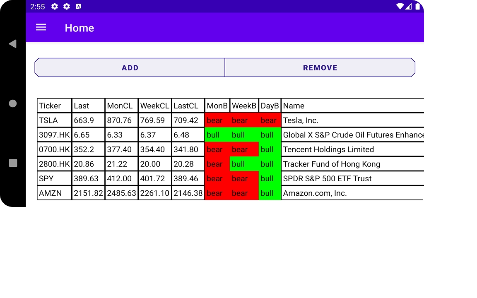477x298 pixels.
Task: Select the MonCL column header
Action: tap(122, 106)
